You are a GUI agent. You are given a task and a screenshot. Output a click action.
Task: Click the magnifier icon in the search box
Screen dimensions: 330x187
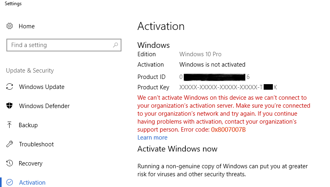point(115,45)
